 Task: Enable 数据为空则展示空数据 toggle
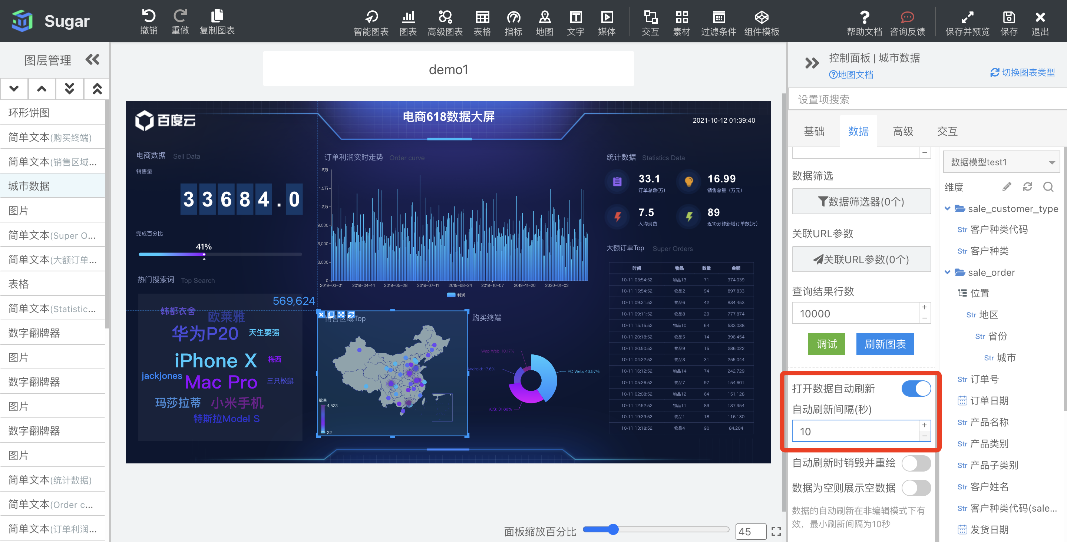tap(916, 488)
